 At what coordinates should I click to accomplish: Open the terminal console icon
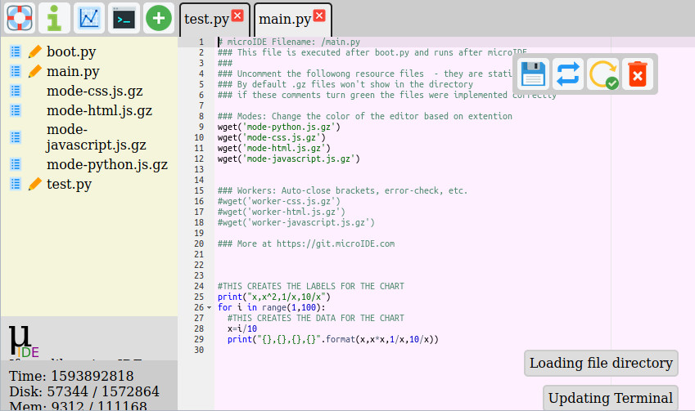click(x=124, y=17)
